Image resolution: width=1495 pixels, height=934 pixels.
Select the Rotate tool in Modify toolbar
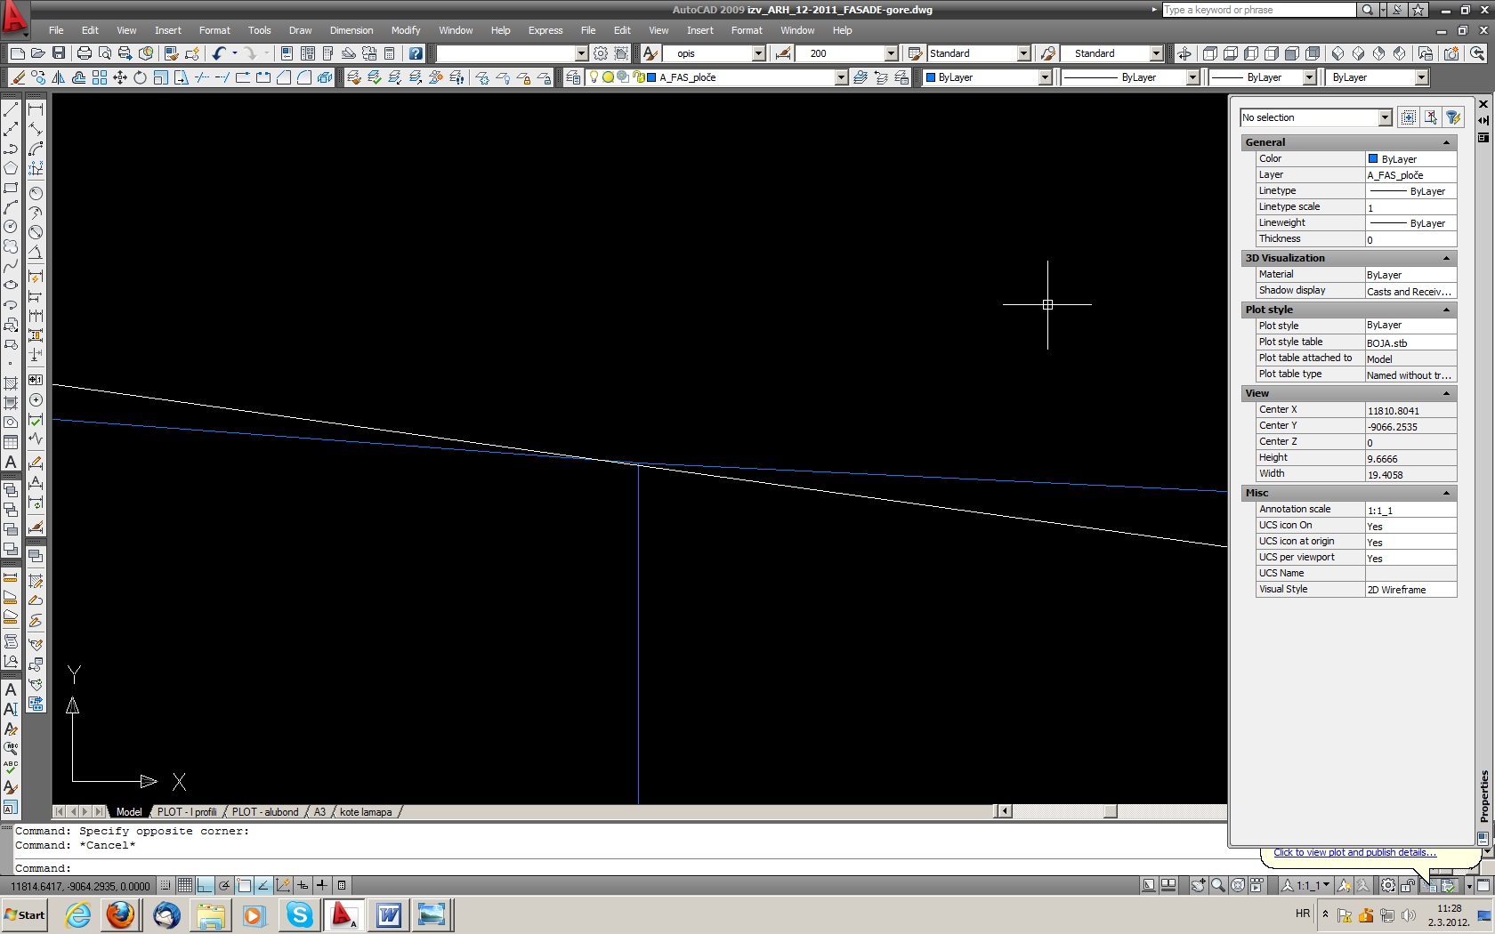pos(140,77)
